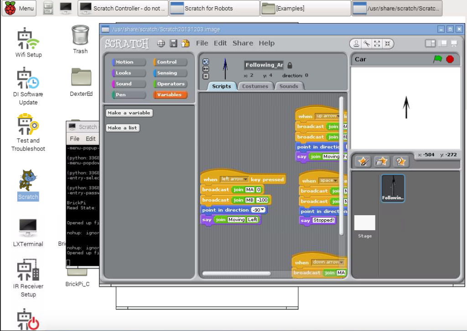This screenshot has height=331, width=467.
Task: Select the scissors delete tool
Action: coord(367,44)
